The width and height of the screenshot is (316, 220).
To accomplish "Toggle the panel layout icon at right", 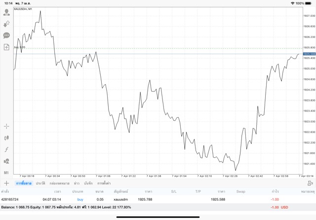I will [310, 183].
